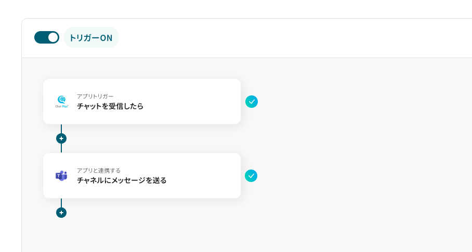This screenshot has height=252, width=472.
Task: Select Teams action card's empty right area
Action: click(208, 176)
